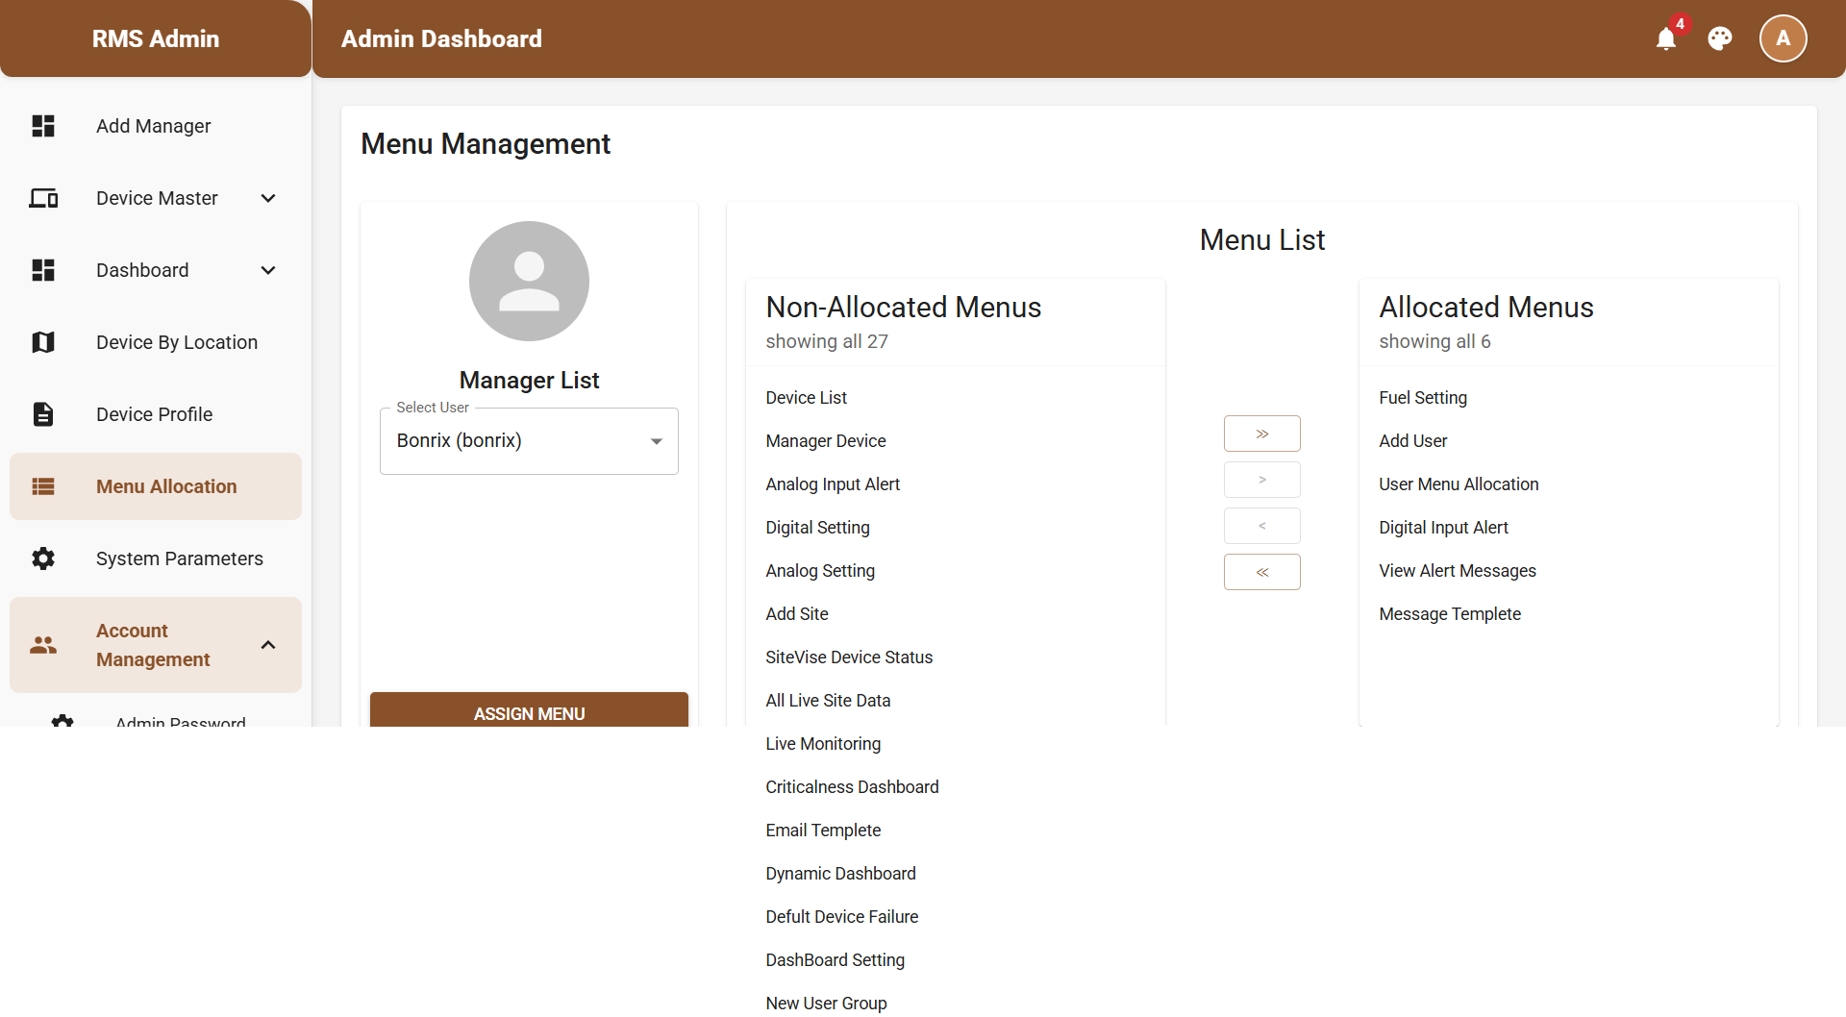1846x1017 pixels.
Task: Select Message Templete allocated item
Action: (x=1450, y=614)
